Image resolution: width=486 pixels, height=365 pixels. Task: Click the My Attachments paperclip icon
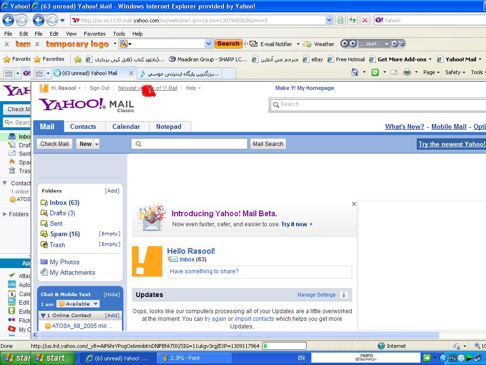click(x=44, y=272)
